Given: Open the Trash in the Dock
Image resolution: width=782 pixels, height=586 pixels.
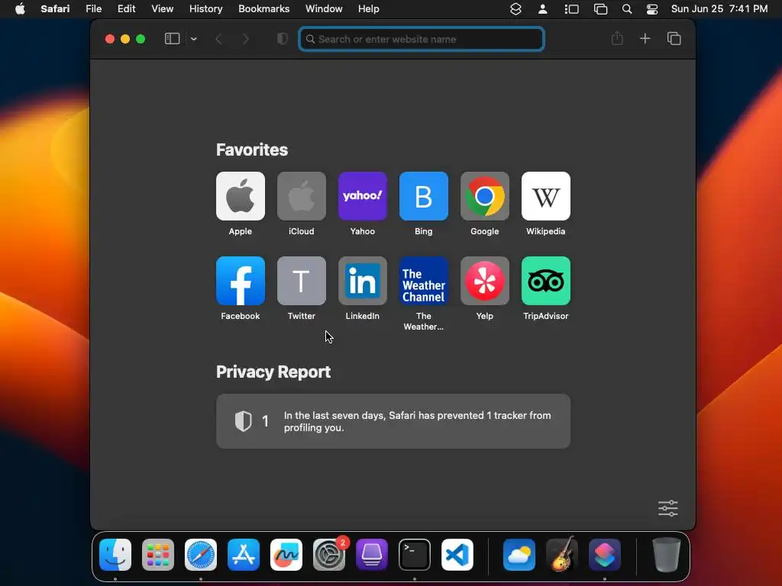Looking at the screenshot, I should [666, 555].
